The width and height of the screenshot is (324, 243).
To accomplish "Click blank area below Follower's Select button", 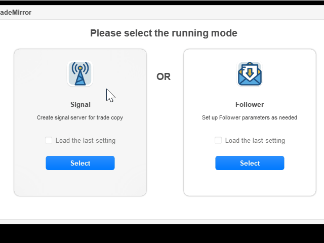I will point(250,183).
